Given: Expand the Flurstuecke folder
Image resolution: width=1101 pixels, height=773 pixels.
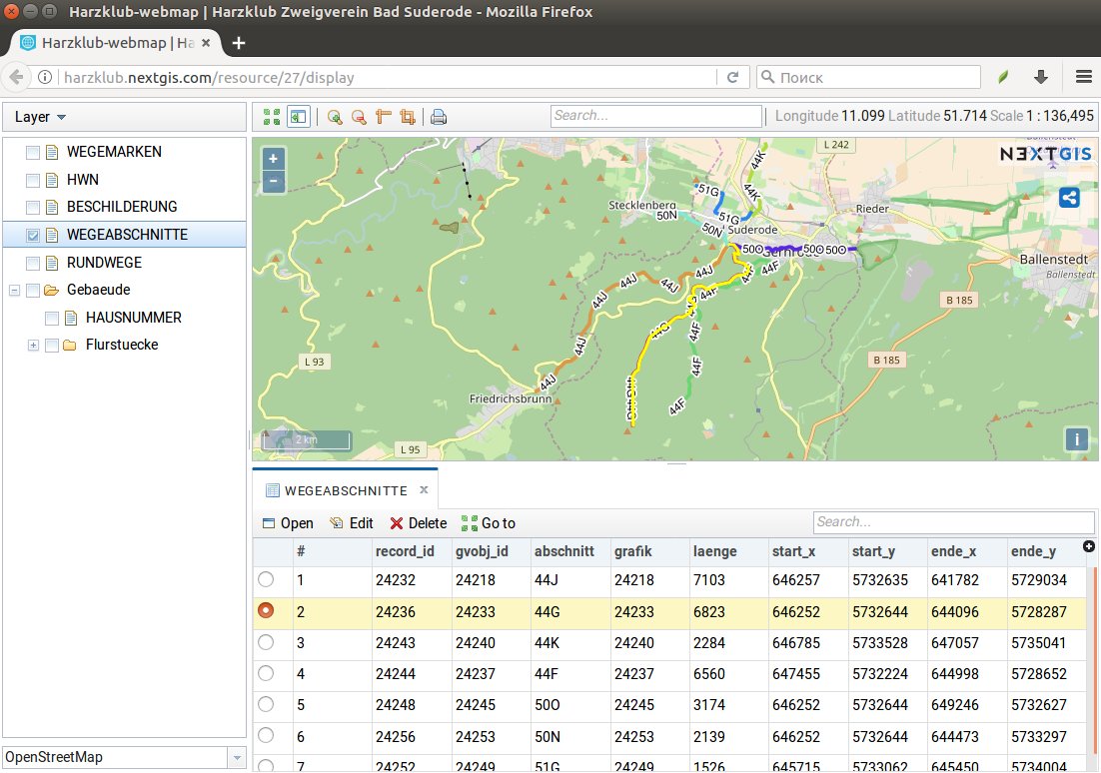Looking at the screenshot, I should click(31, 345).
